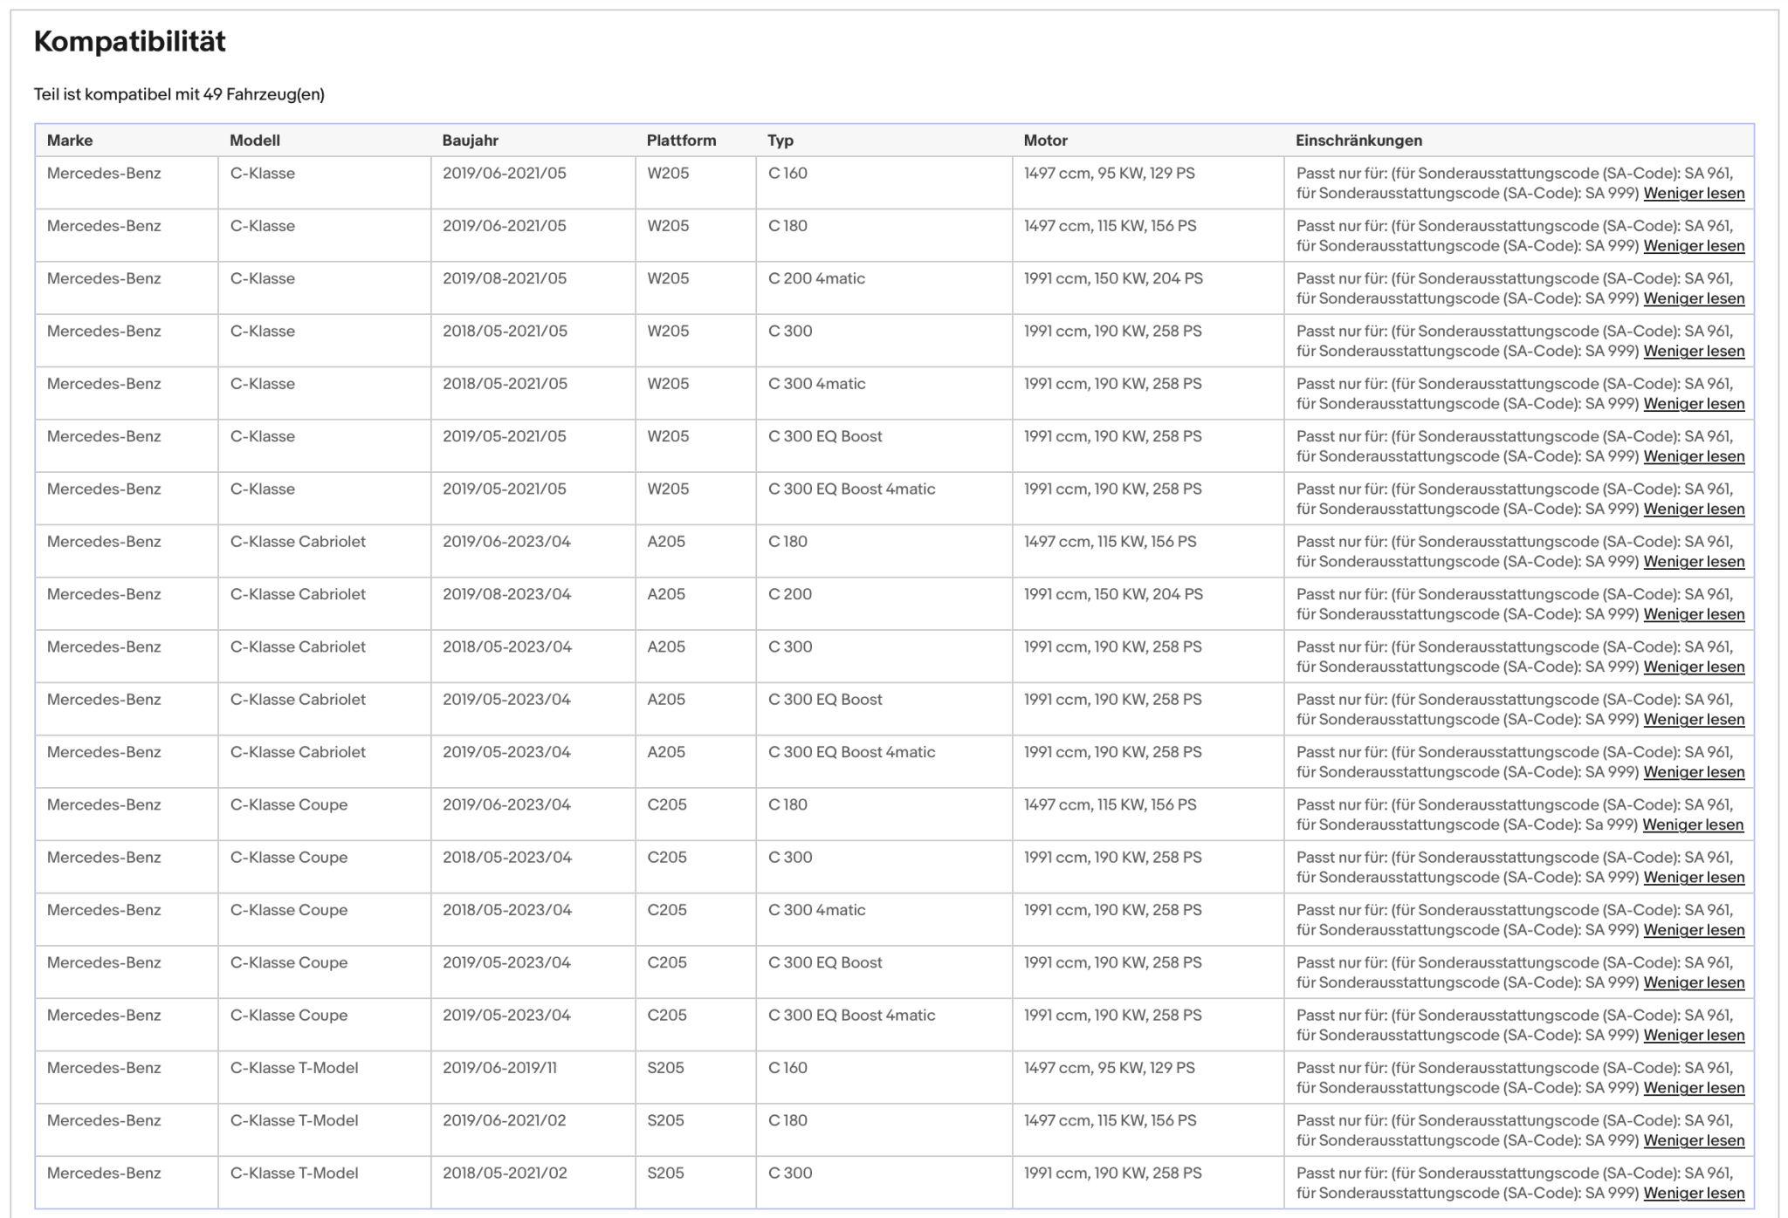Collapse restrictions in the Cabriolet C 200 row
Viewport: 1788px width, 1218px height.
(x=1694, y=614)
